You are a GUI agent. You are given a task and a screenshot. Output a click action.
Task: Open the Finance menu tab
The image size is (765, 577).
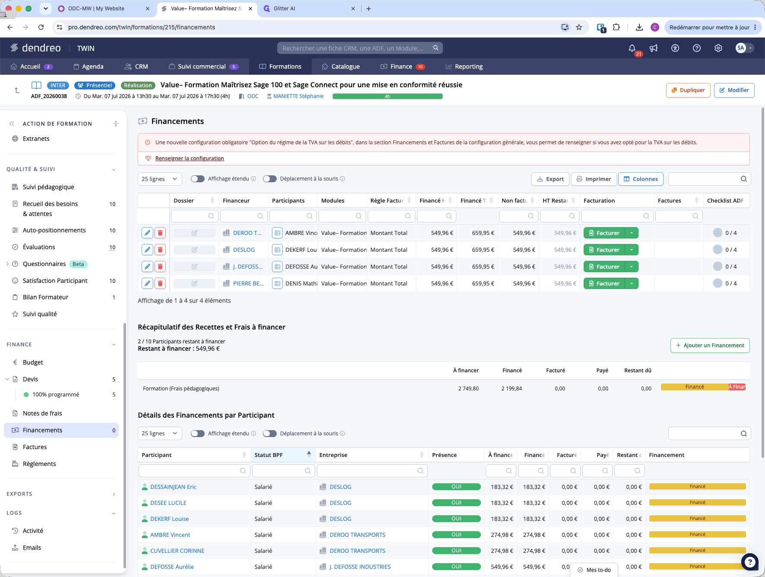coord(402,67)
